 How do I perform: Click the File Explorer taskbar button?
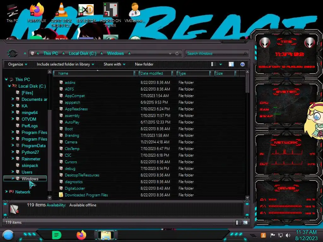[106, 235]
